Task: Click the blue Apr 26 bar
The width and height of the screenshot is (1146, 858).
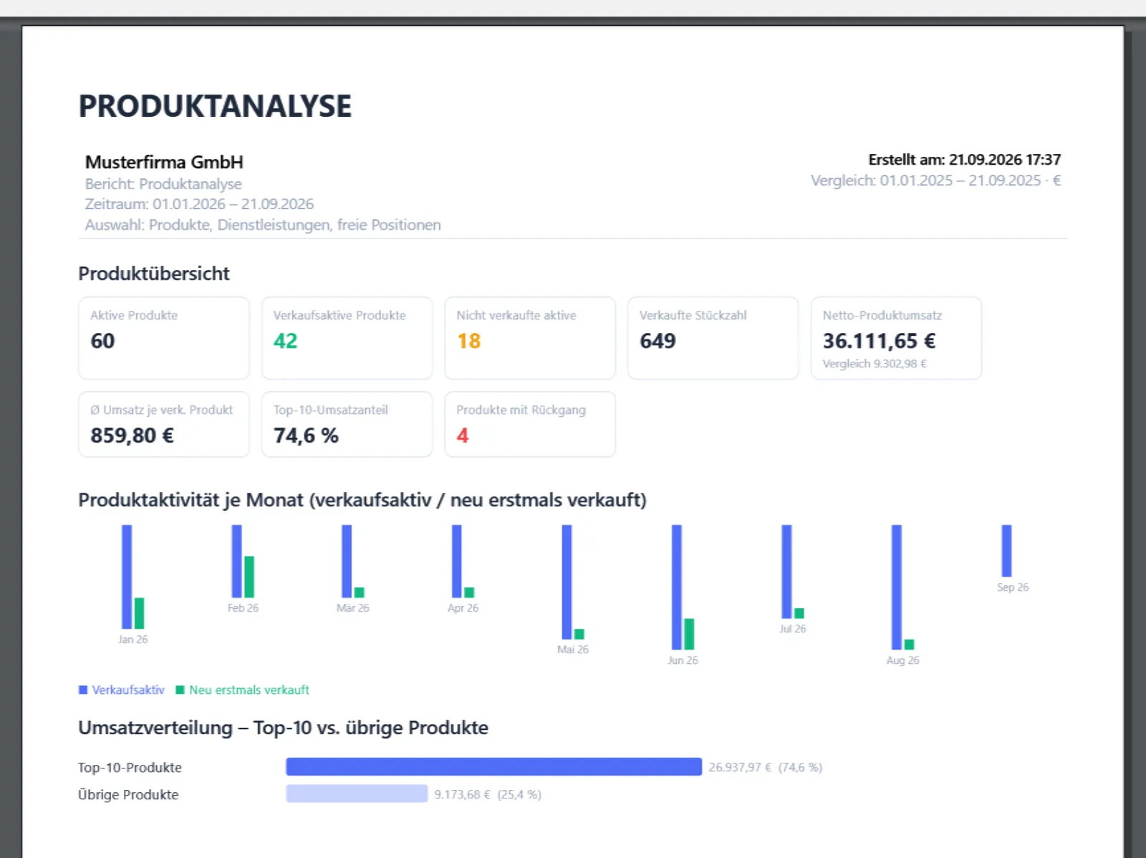Action: coord(457,561)
